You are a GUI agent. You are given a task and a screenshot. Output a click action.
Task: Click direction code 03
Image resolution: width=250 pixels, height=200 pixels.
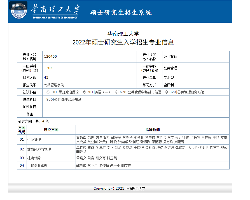tap(22, 158)
